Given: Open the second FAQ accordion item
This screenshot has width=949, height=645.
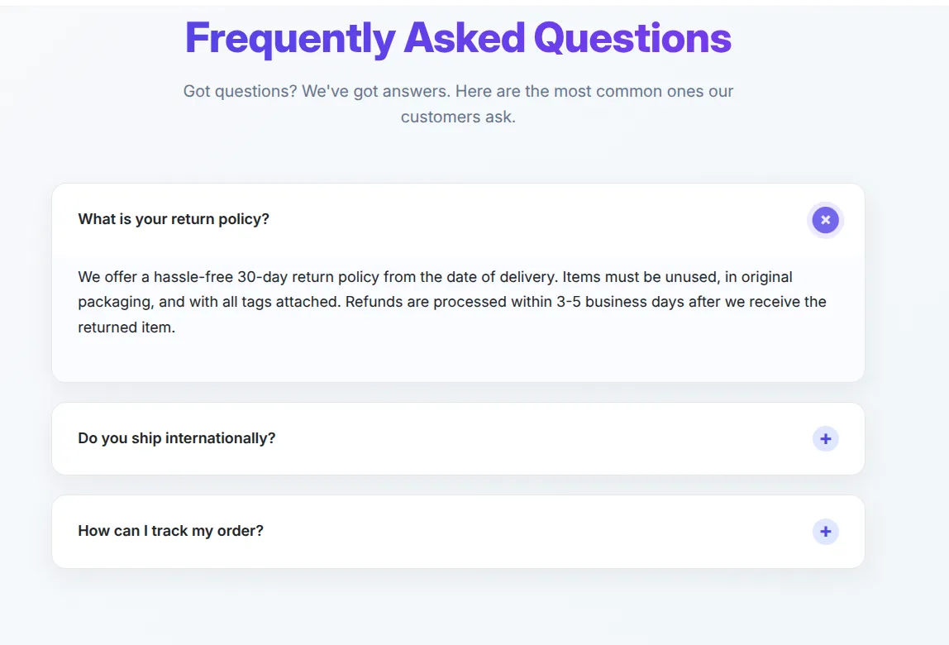Looking at the screenshot, I should (458, 438).
